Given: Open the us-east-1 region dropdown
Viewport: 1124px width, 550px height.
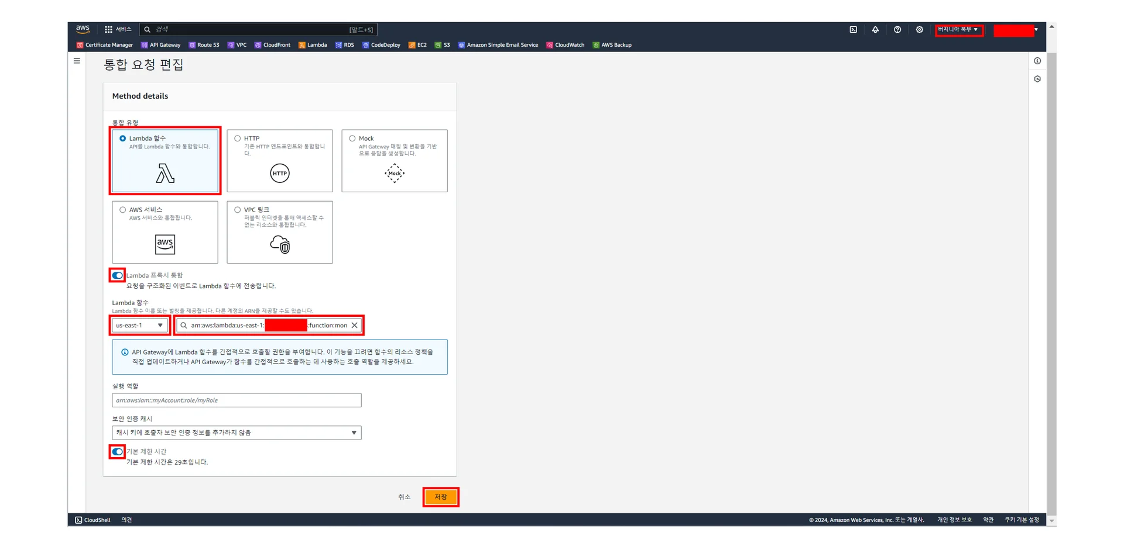Looking at the screenshot, I should tap(139, 326).
